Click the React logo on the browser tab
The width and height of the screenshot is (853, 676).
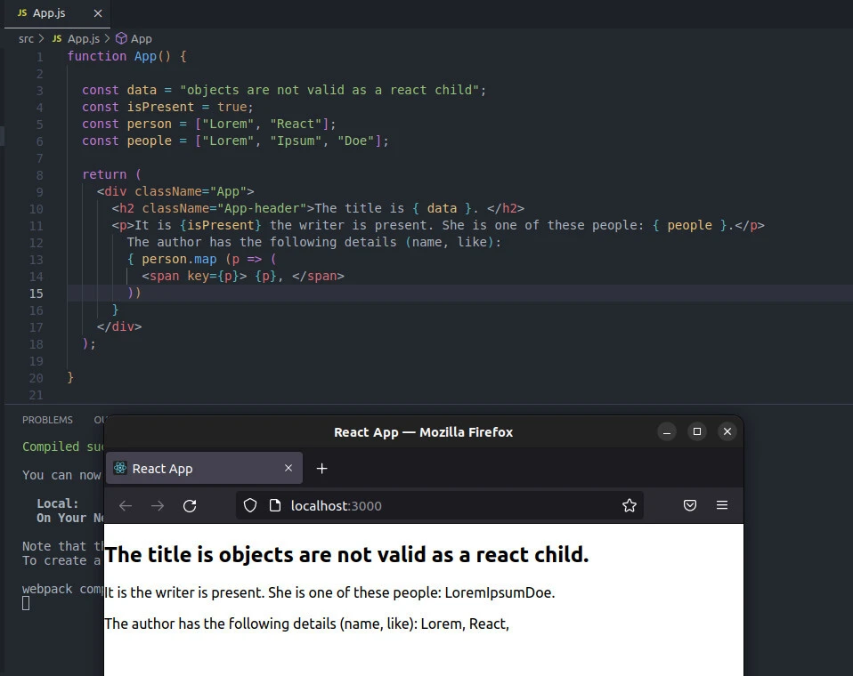(x=120, y=469)
